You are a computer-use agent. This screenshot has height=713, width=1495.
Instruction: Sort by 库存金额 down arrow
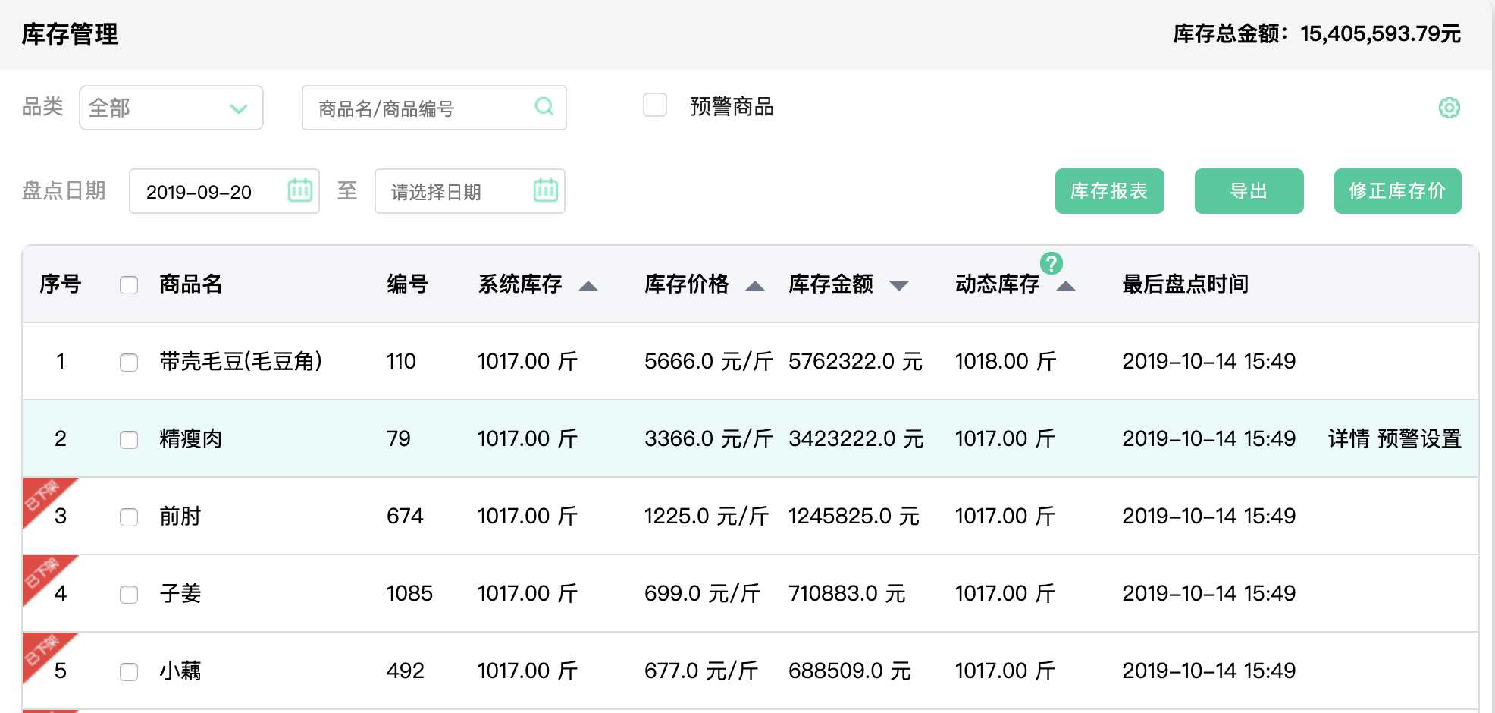tap(899, 286)
